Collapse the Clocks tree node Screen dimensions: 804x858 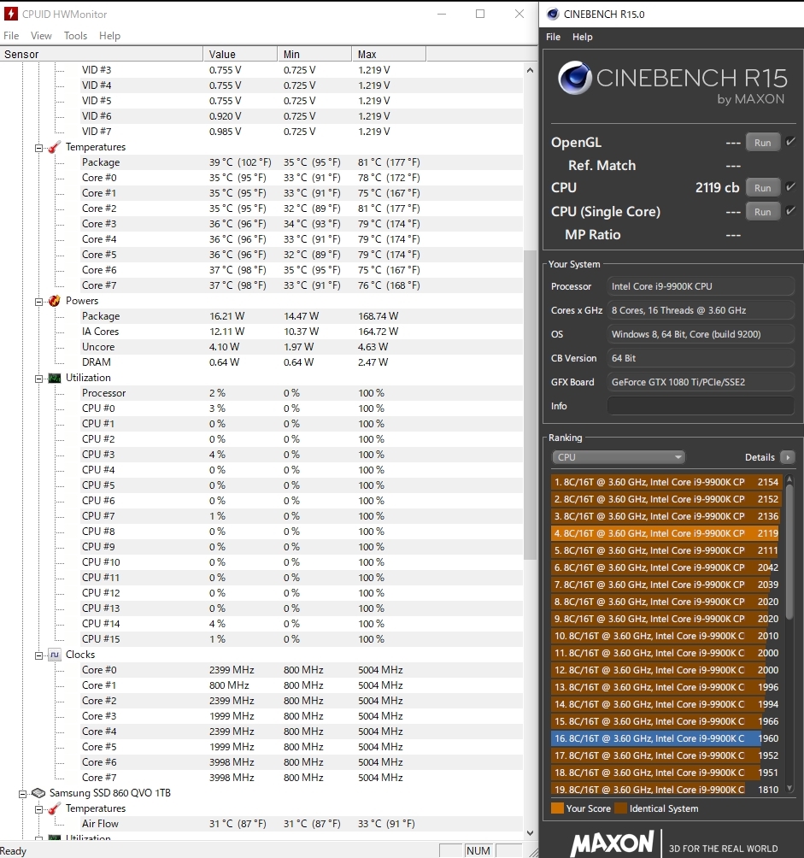click(38, 655)
